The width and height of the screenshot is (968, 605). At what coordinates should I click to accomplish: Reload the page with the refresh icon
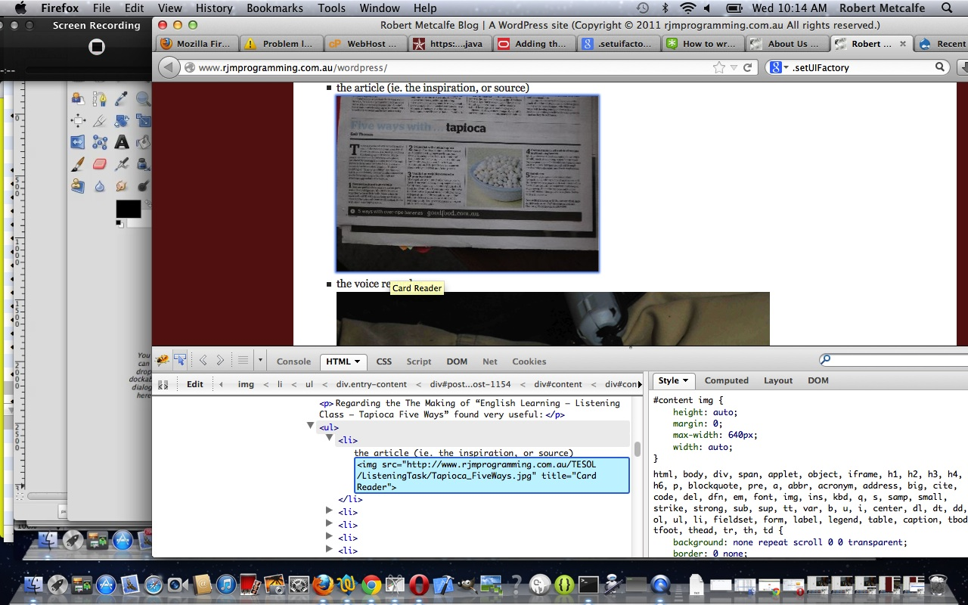point(747,67)
